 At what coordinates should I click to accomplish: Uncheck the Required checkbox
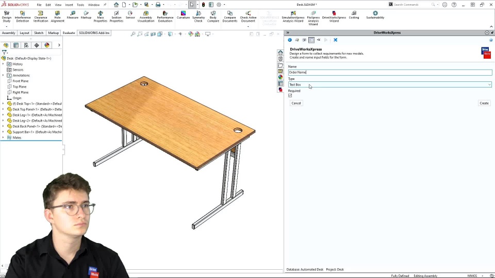290,96
